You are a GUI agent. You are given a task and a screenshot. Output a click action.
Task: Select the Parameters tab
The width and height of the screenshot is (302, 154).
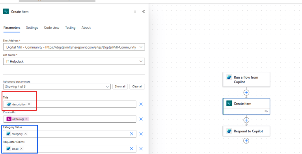(x=12, y=28)
